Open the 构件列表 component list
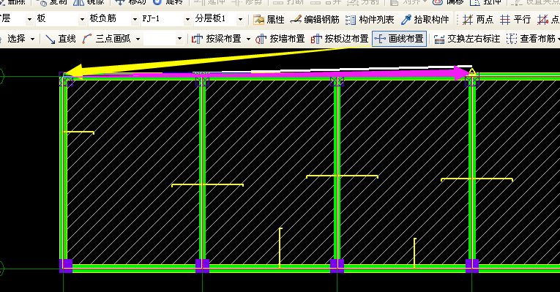The width and height of the screenshot is (560, 292). pos(370,19)
